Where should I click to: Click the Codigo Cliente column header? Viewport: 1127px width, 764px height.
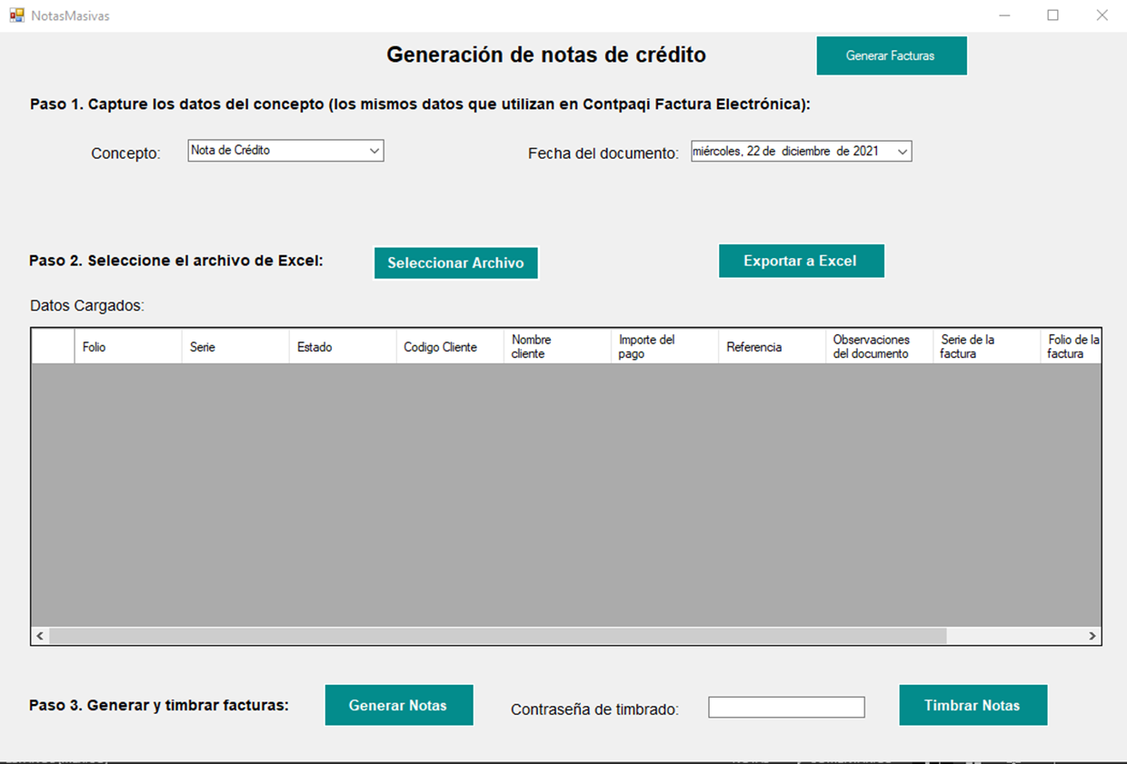click(449, 347)
